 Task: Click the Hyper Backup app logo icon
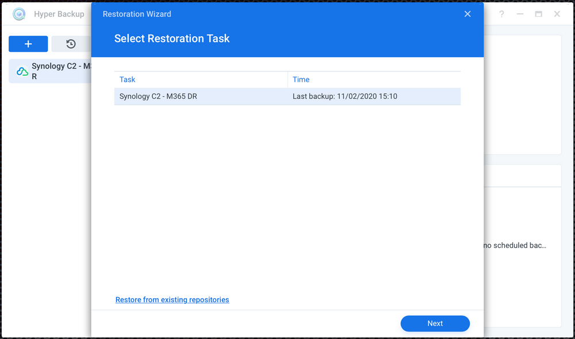(19, 14)
